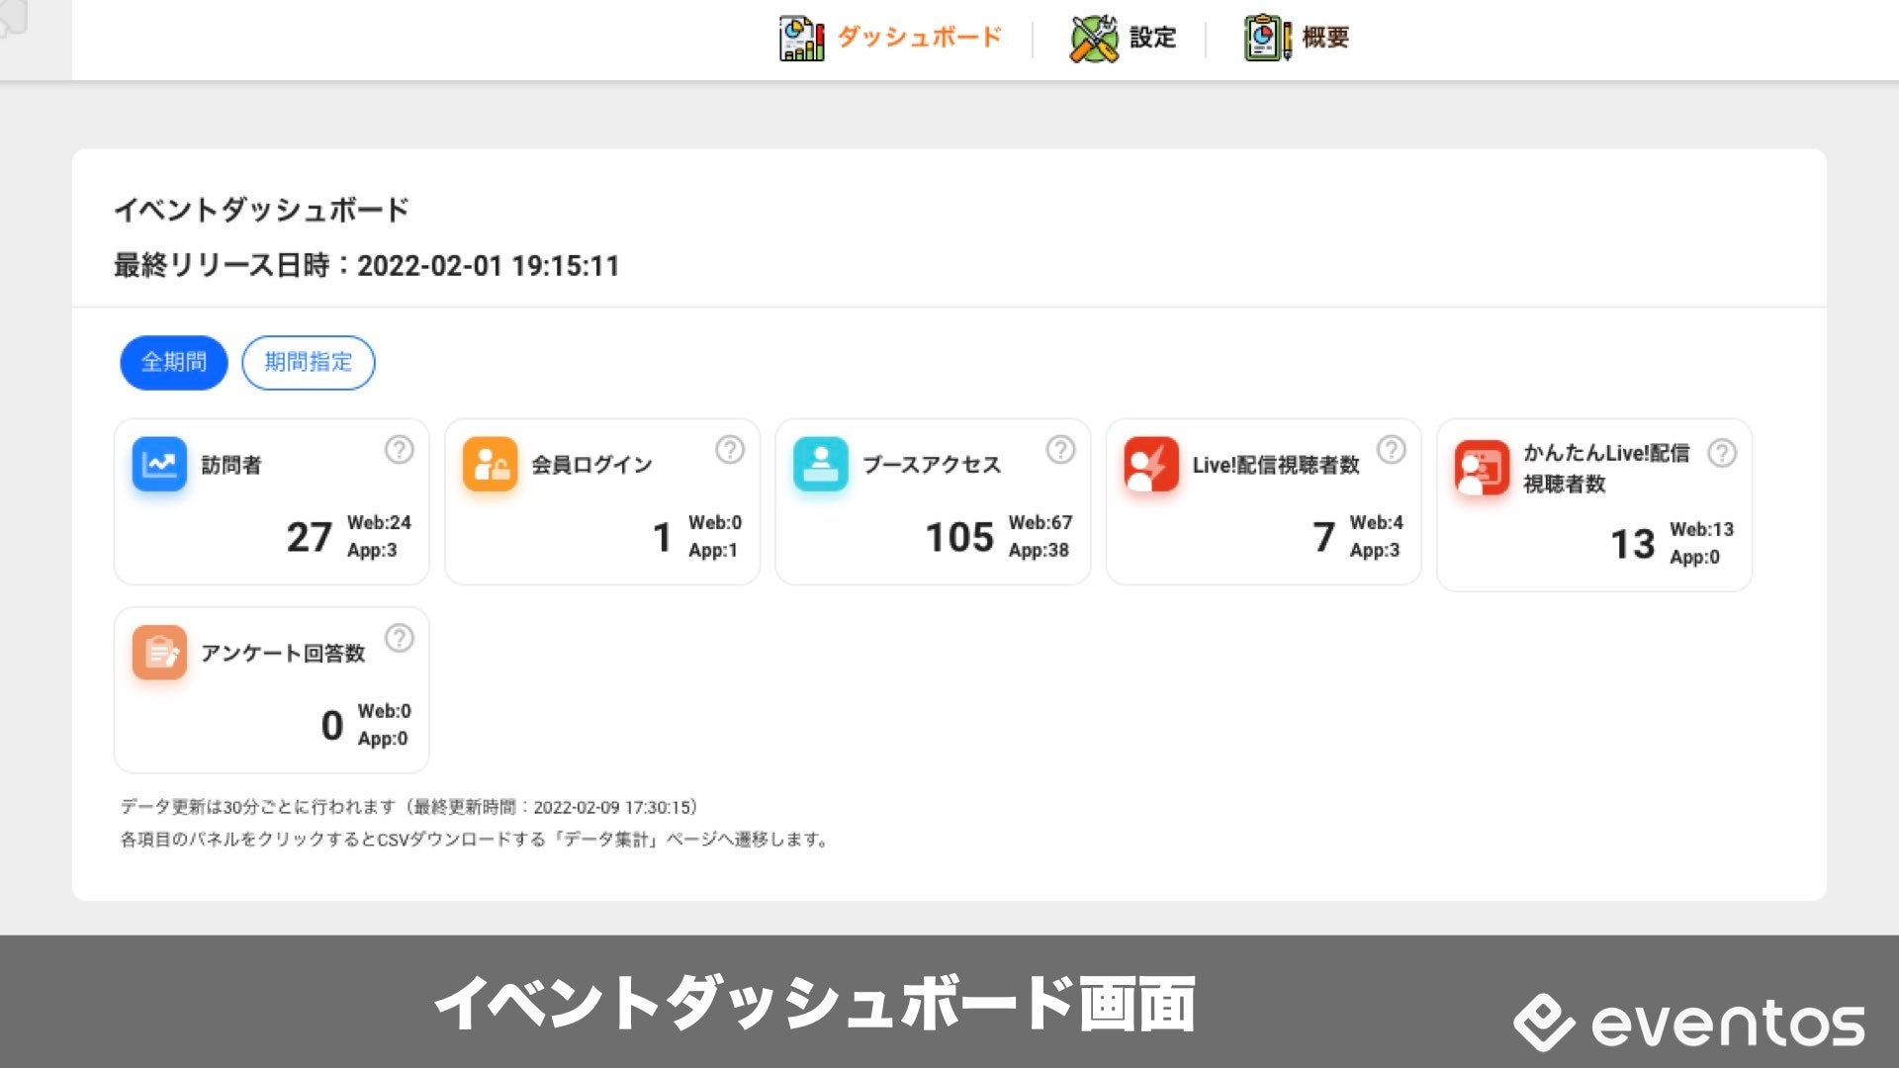This screenshot has width=1899, height=1068.
Task: Click the eventos logo in footer
Action: tap(1688, 1023)
